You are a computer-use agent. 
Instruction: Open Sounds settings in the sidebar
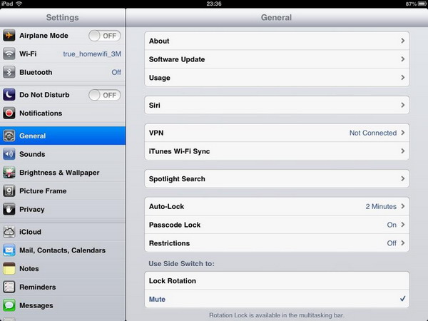[63, 154]
